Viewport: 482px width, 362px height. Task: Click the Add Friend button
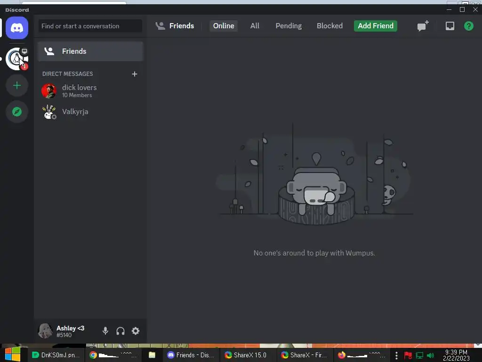coord(375,26)
